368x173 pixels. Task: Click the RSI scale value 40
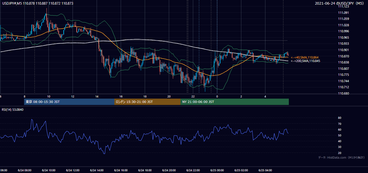(339, 141)
